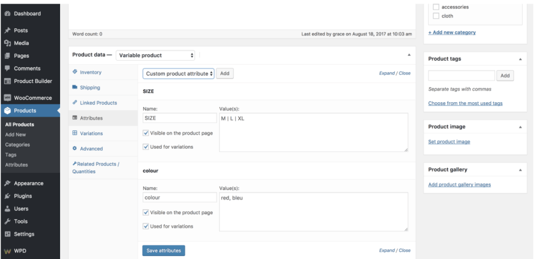The width and height of the screenshot is (534, 259).
Task: Click the Appearance paintbrush icon
Action: [7, 184]
